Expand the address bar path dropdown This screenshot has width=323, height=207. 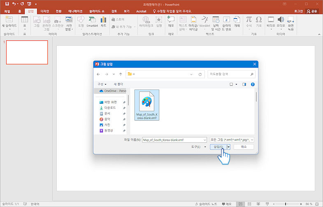click(x=191, y=74)
